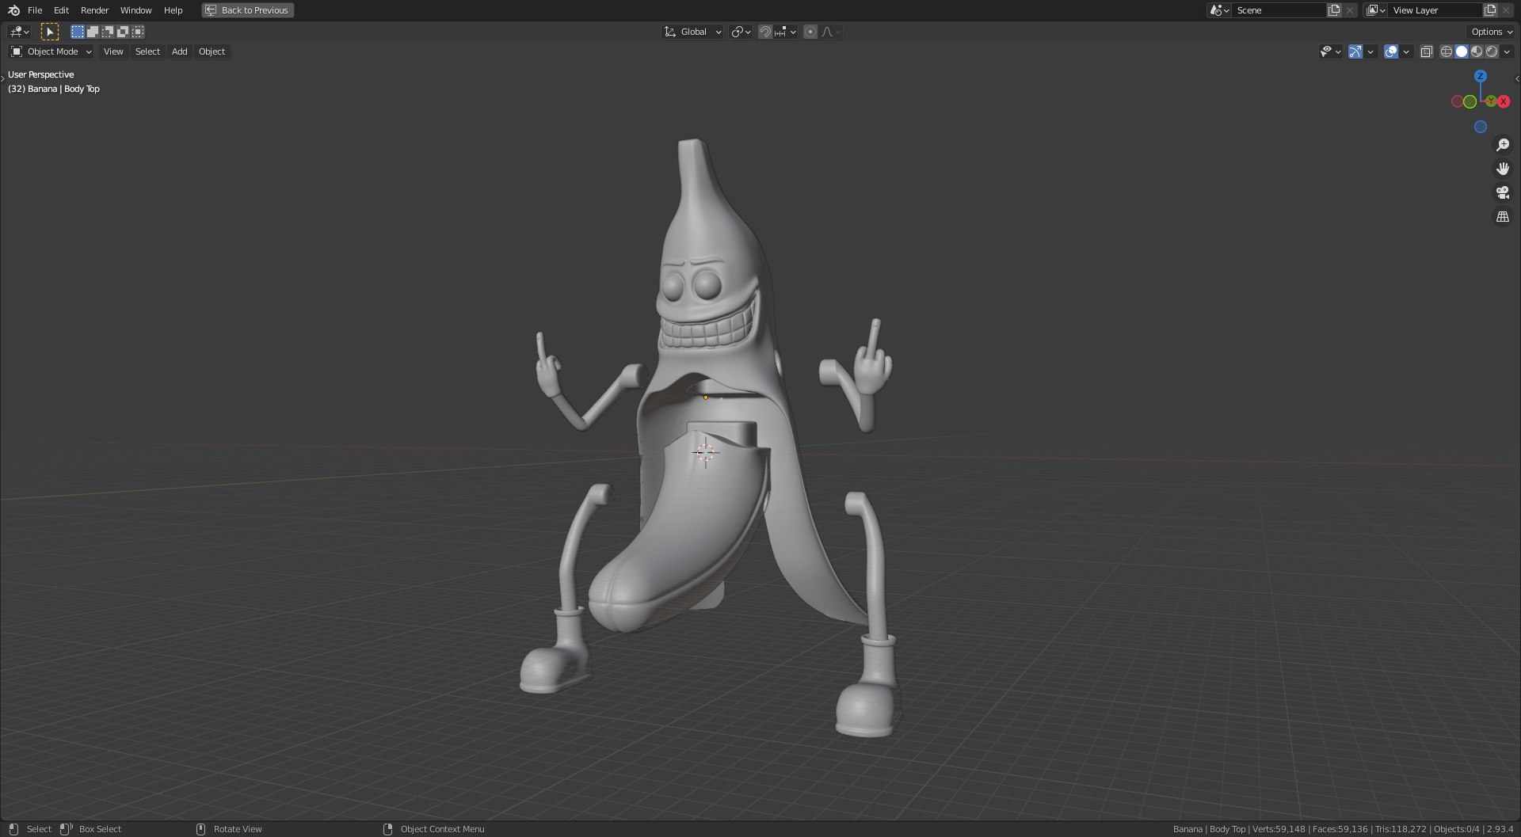Choose Intersect existing selection mode
This screenshot has height=837, width=1521.
pos(138,32)
